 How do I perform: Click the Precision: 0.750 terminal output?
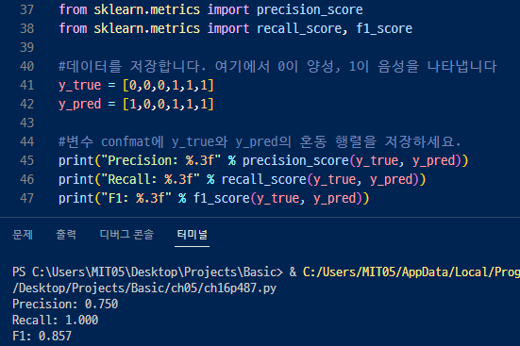point(65,304)
